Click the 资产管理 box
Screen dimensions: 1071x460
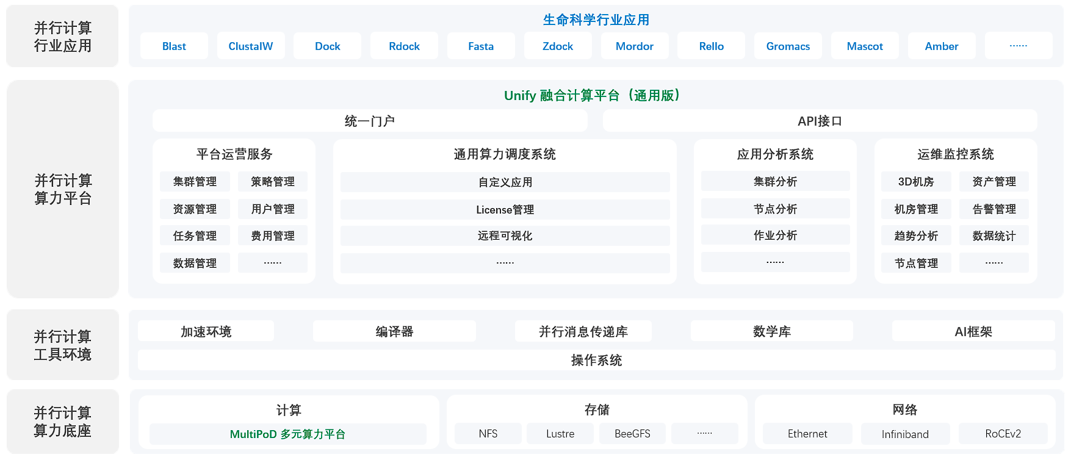pos(994,181)
